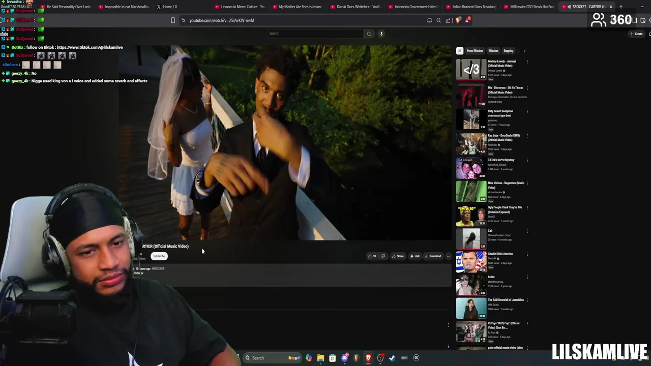Screen dimensions: 651x366
Task: Open Copilot icon in the taskbar
Action: (308, 358)
